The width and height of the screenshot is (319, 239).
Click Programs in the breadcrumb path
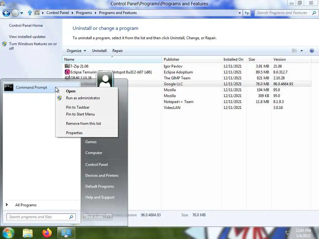click(x=84, y=12)
